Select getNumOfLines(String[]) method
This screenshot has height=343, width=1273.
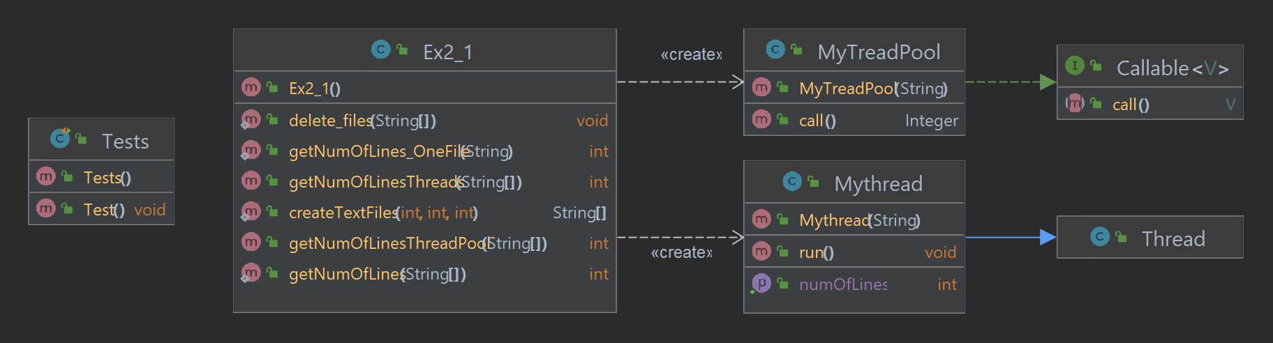[x=378, y=274]
